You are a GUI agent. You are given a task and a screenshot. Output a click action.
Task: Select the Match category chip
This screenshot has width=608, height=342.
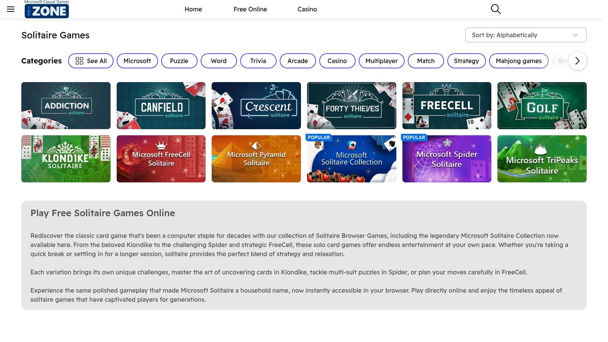point(426,61)
